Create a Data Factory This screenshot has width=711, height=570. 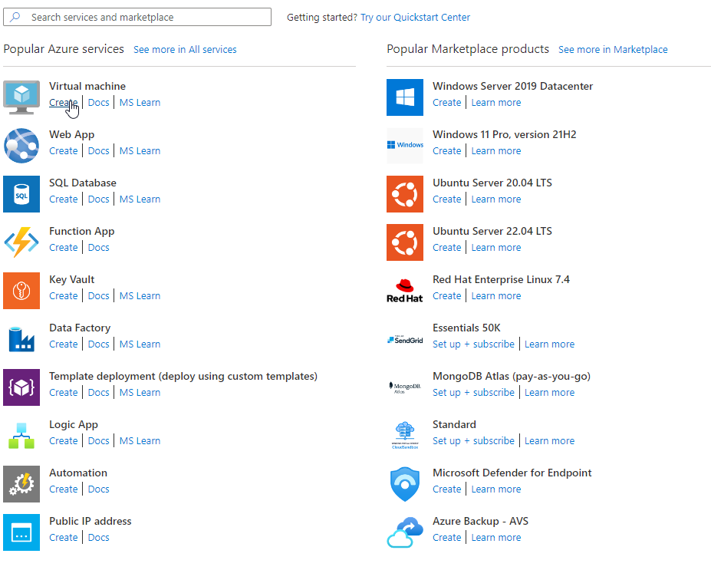click(x=64, y=344)
